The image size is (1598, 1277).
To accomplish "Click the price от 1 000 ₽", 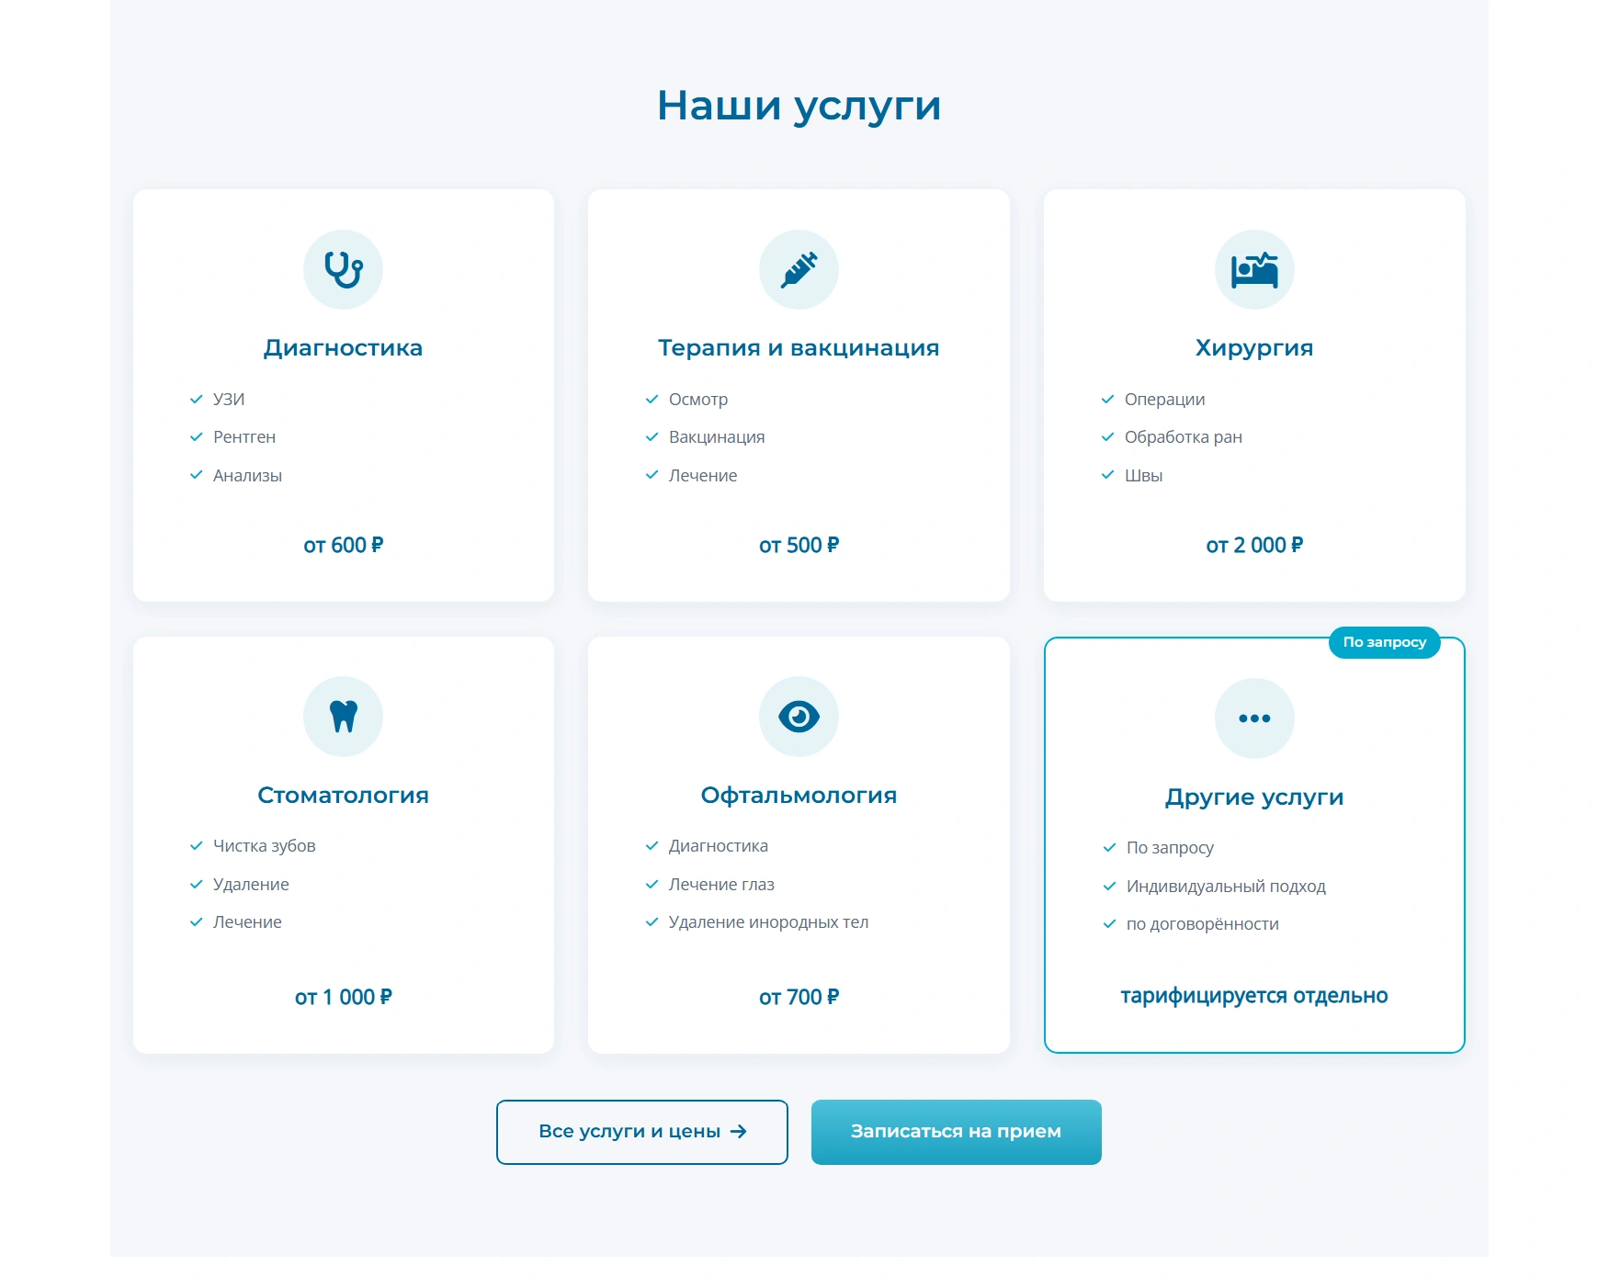I will coord(343,998).
